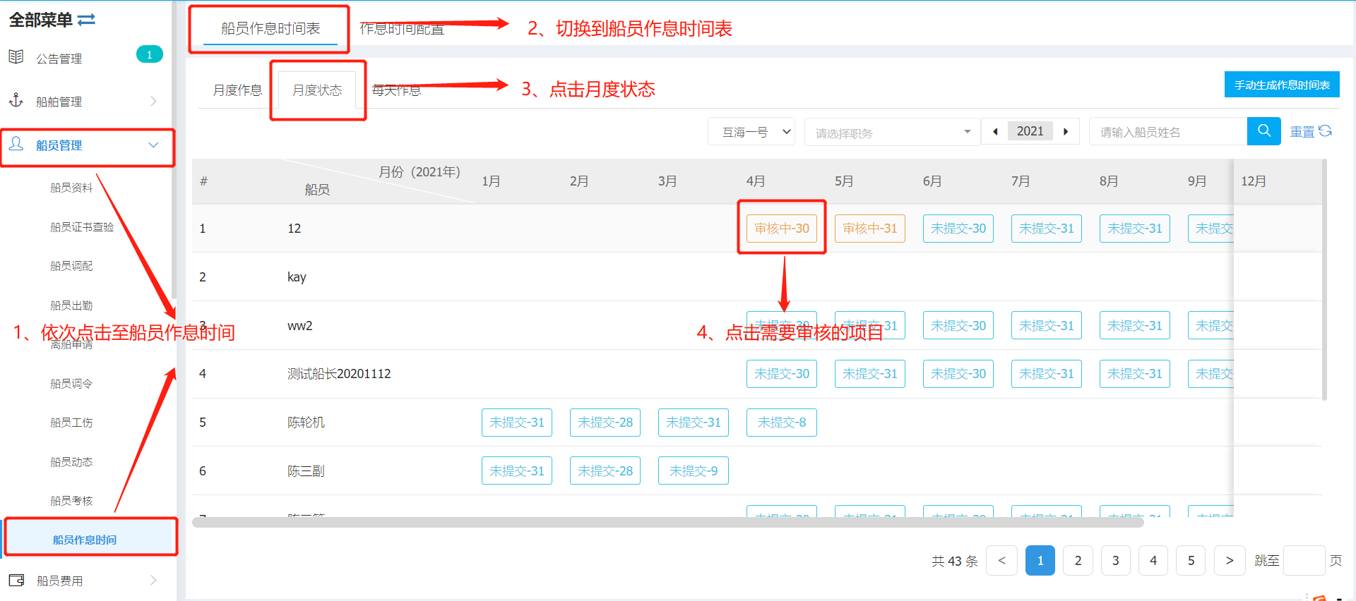Click crew name kay in row 2
The height and width of the screenshot is (601, 1356).
pos(297,277)
